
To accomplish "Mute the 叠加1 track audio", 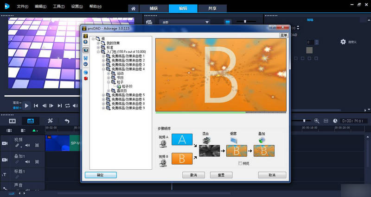I will click(x=27, y=162).
